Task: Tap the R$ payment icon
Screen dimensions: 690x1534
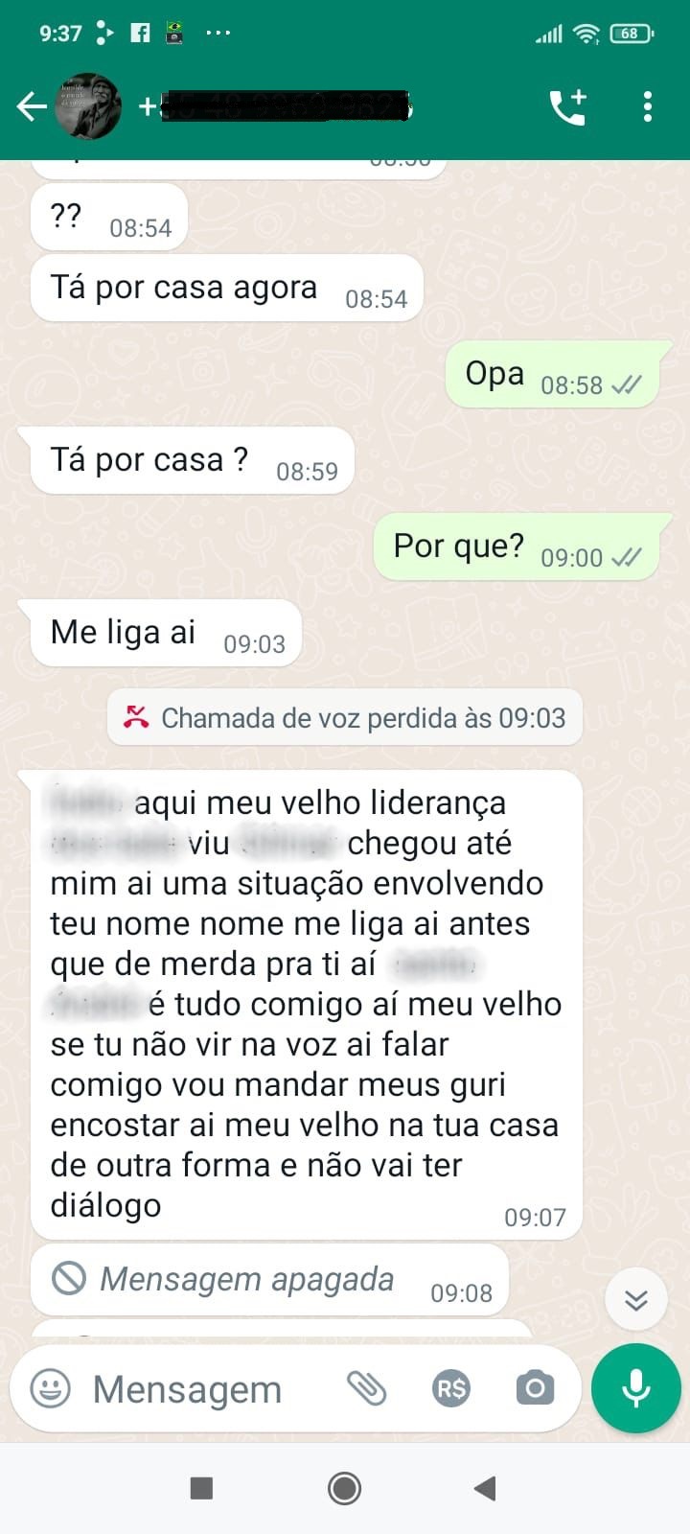Action: (451, 1388)
